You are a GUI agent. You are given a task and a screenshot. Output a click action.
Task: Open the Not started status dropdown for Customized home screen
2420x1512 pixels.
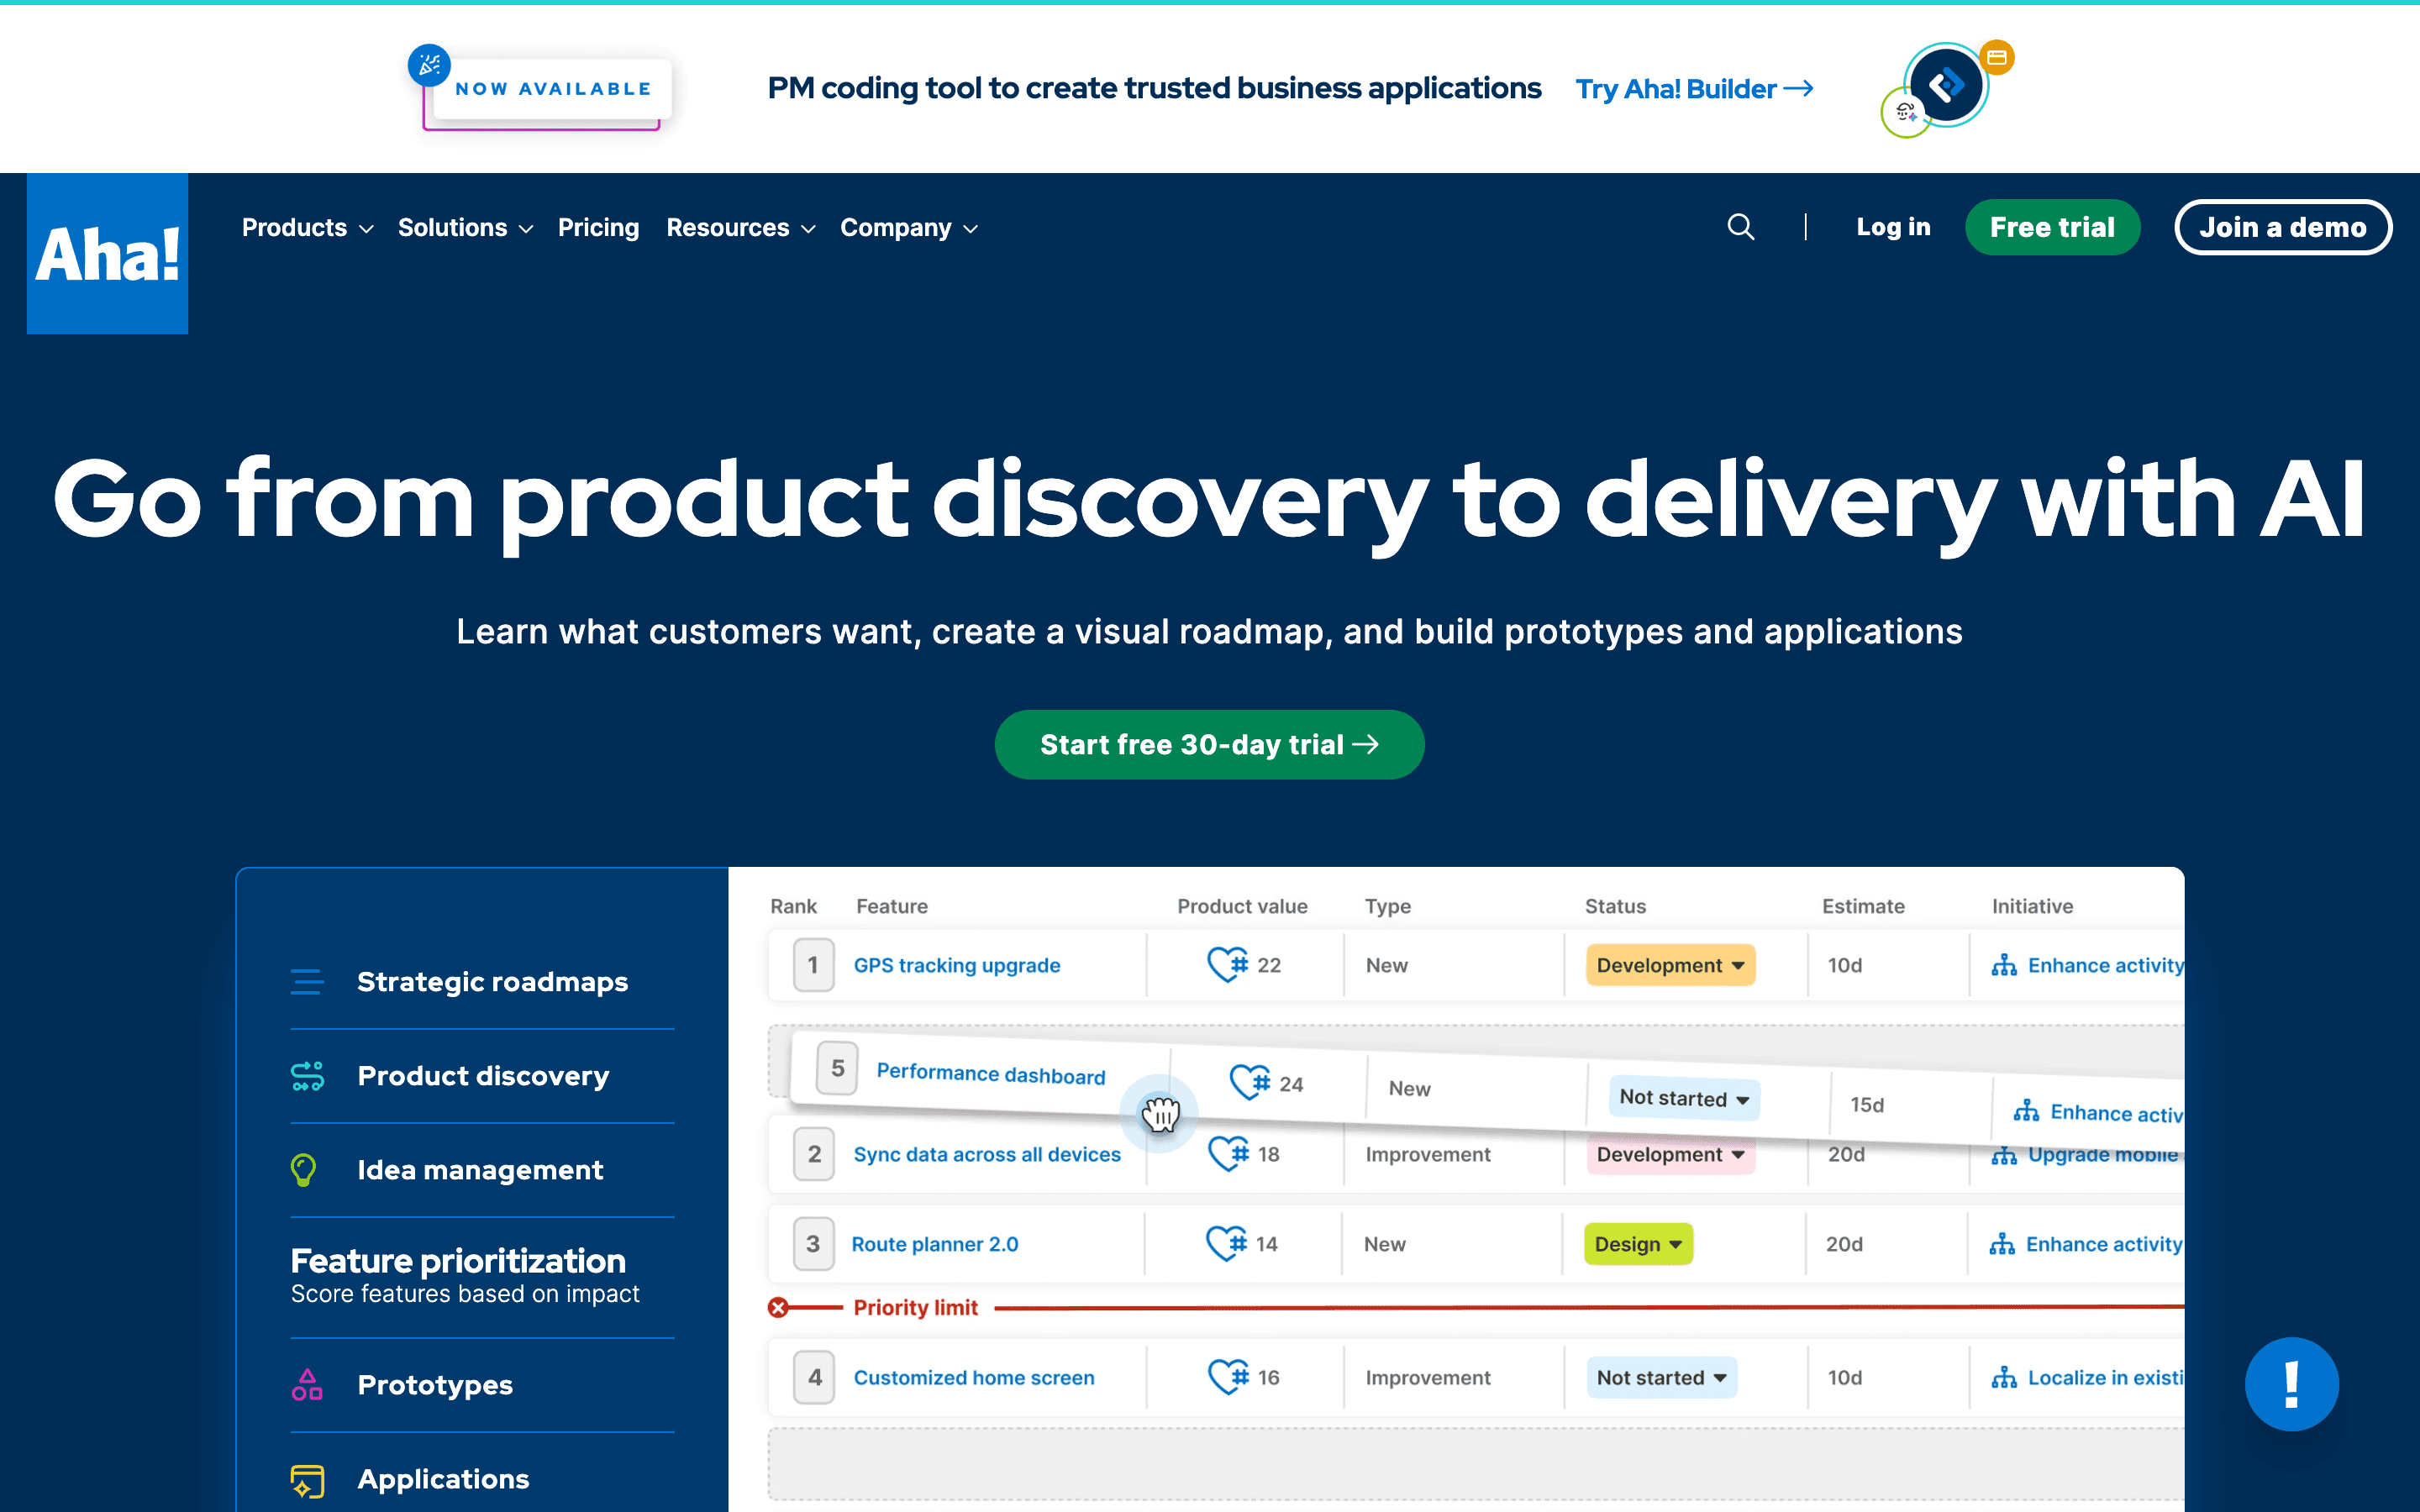pyautogui.click(x=1661, y=1377)
